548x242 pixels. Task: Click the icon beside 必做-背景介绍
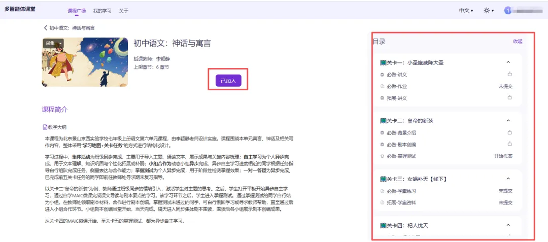382,133
